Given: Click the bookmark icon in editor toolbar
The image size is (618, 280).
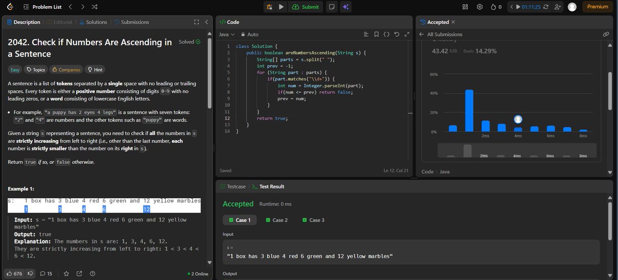Looking at the screenshot, I should 376,34.
